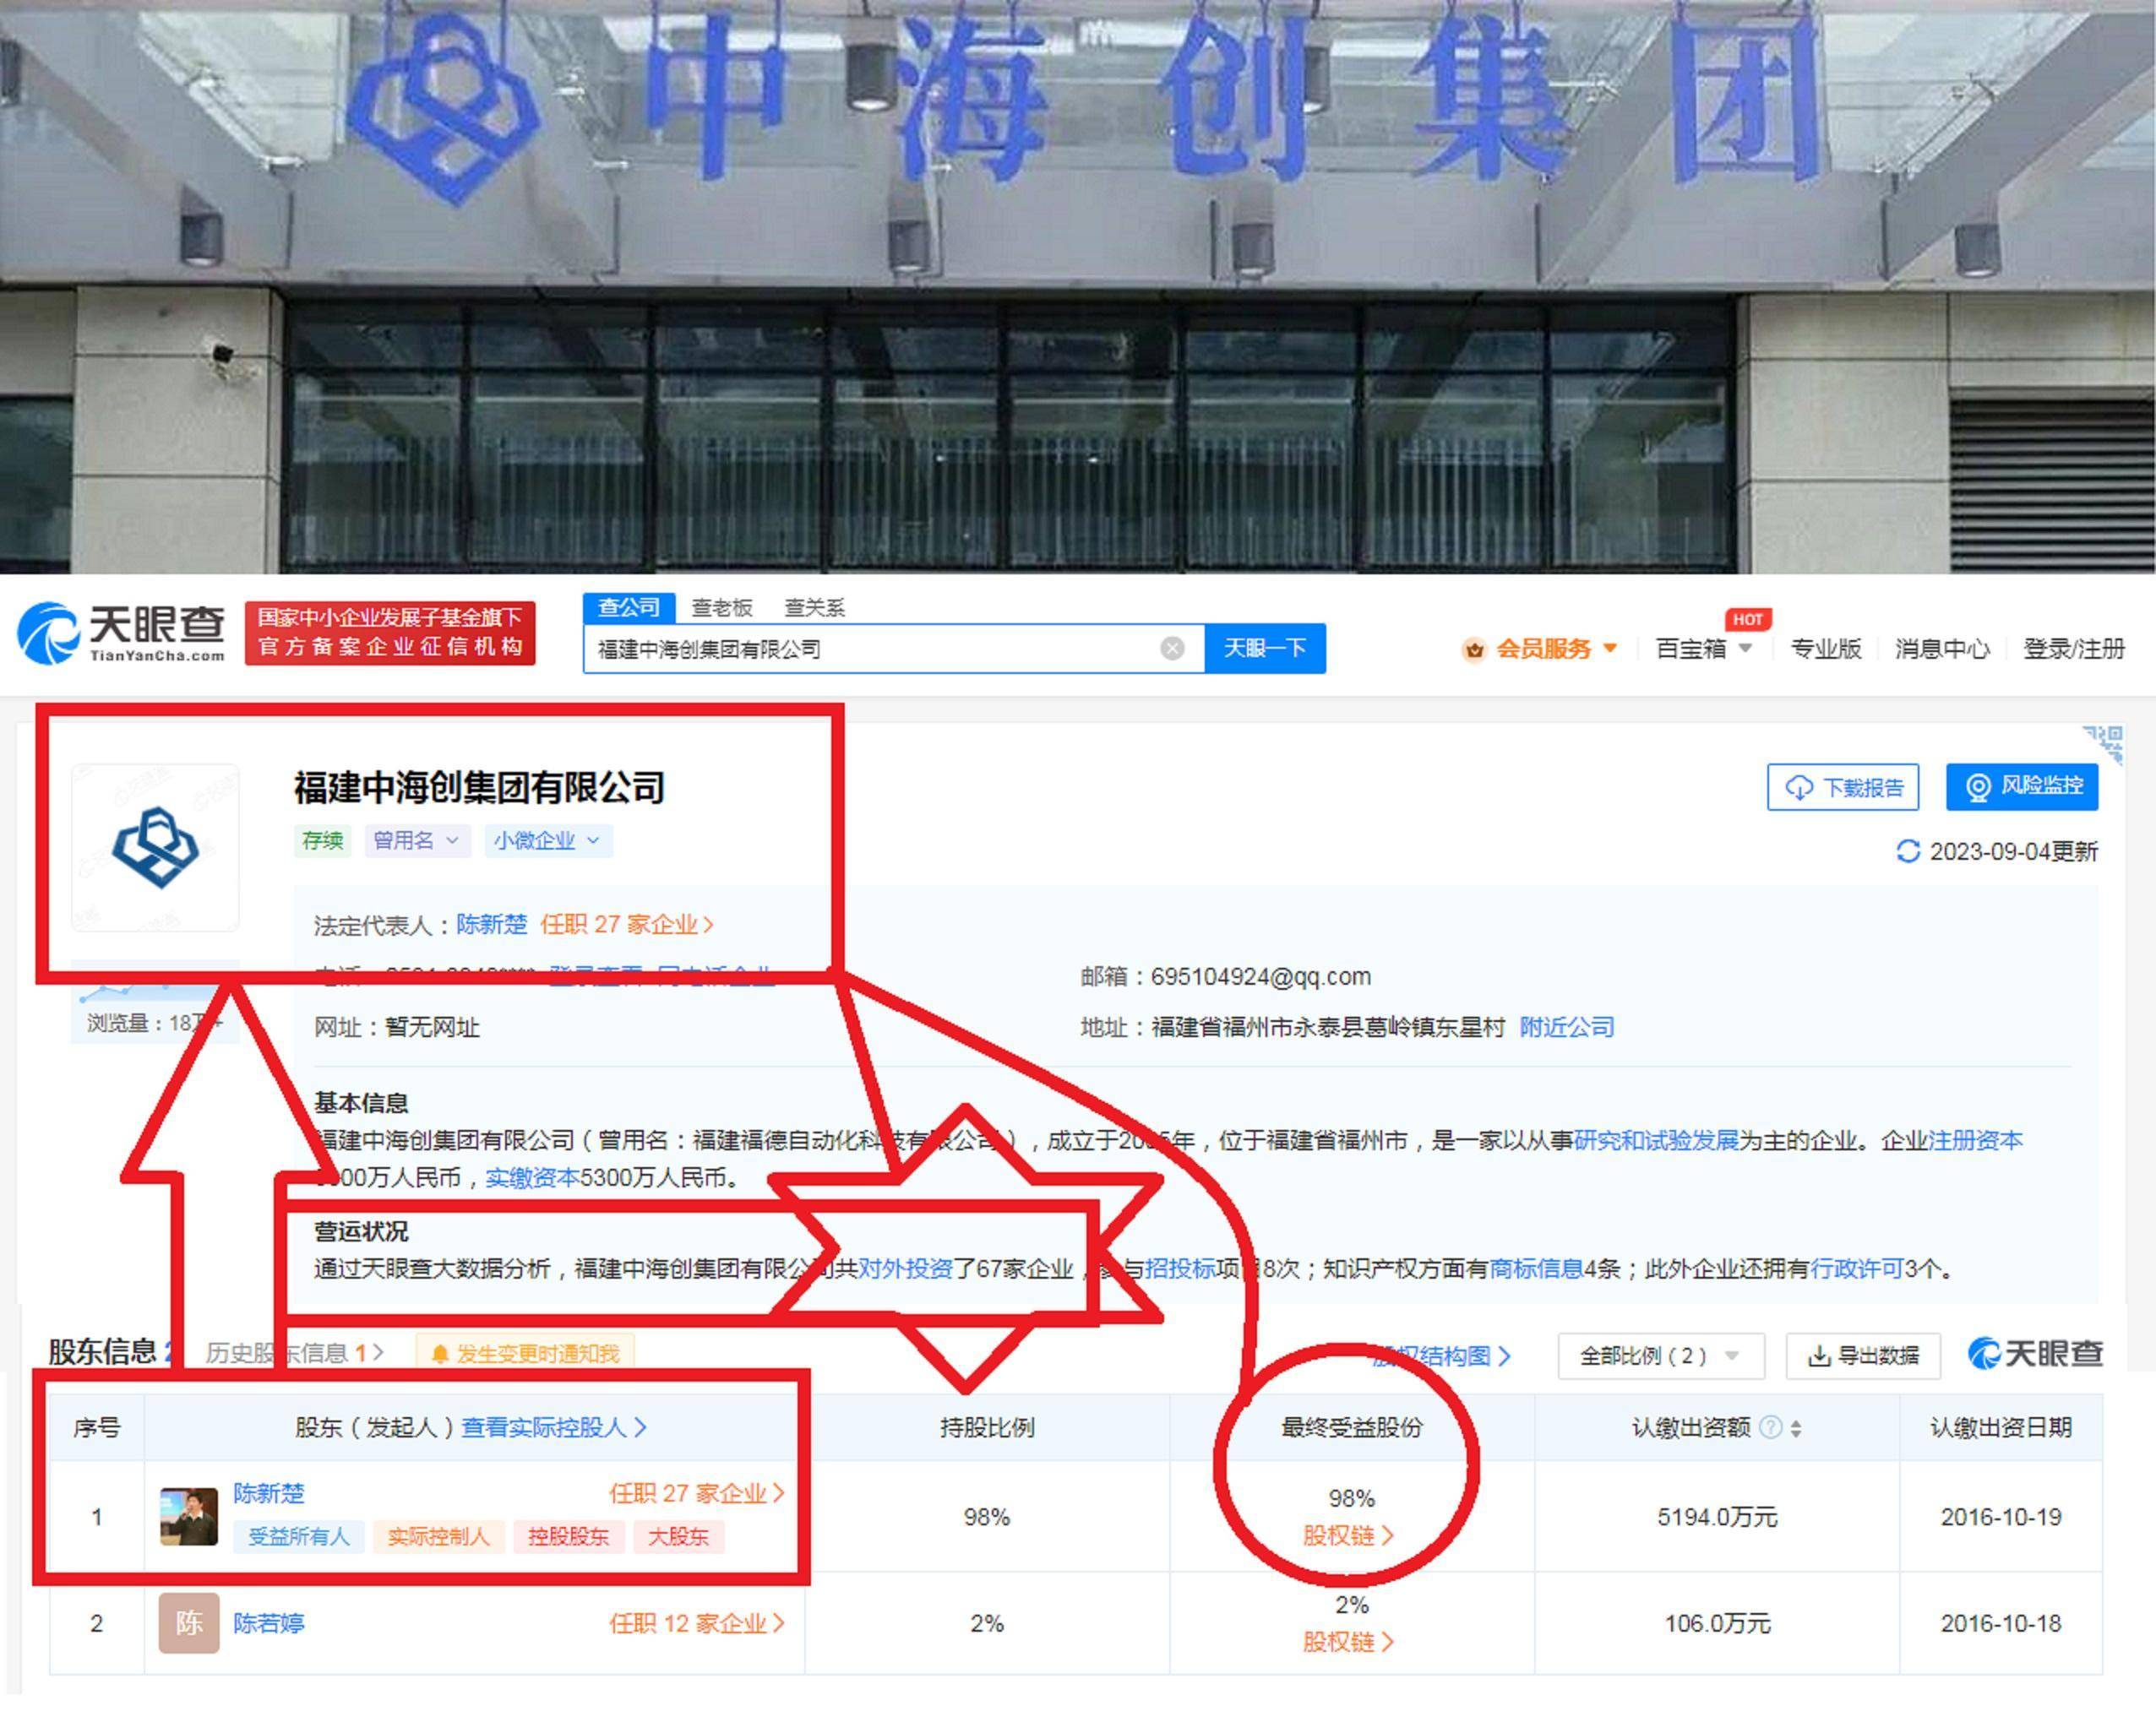The image size is (2156, 1733).
Task: Open the 消息中心 menu item
Action: coord(1942,649)
